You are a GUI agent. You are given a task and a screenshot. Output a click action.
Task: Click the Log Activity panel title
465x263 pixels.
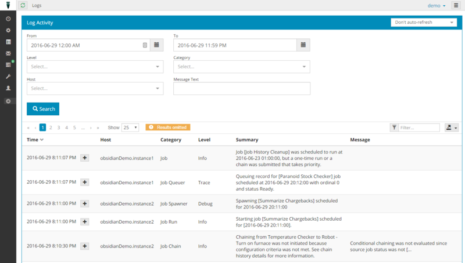[40, 23]
